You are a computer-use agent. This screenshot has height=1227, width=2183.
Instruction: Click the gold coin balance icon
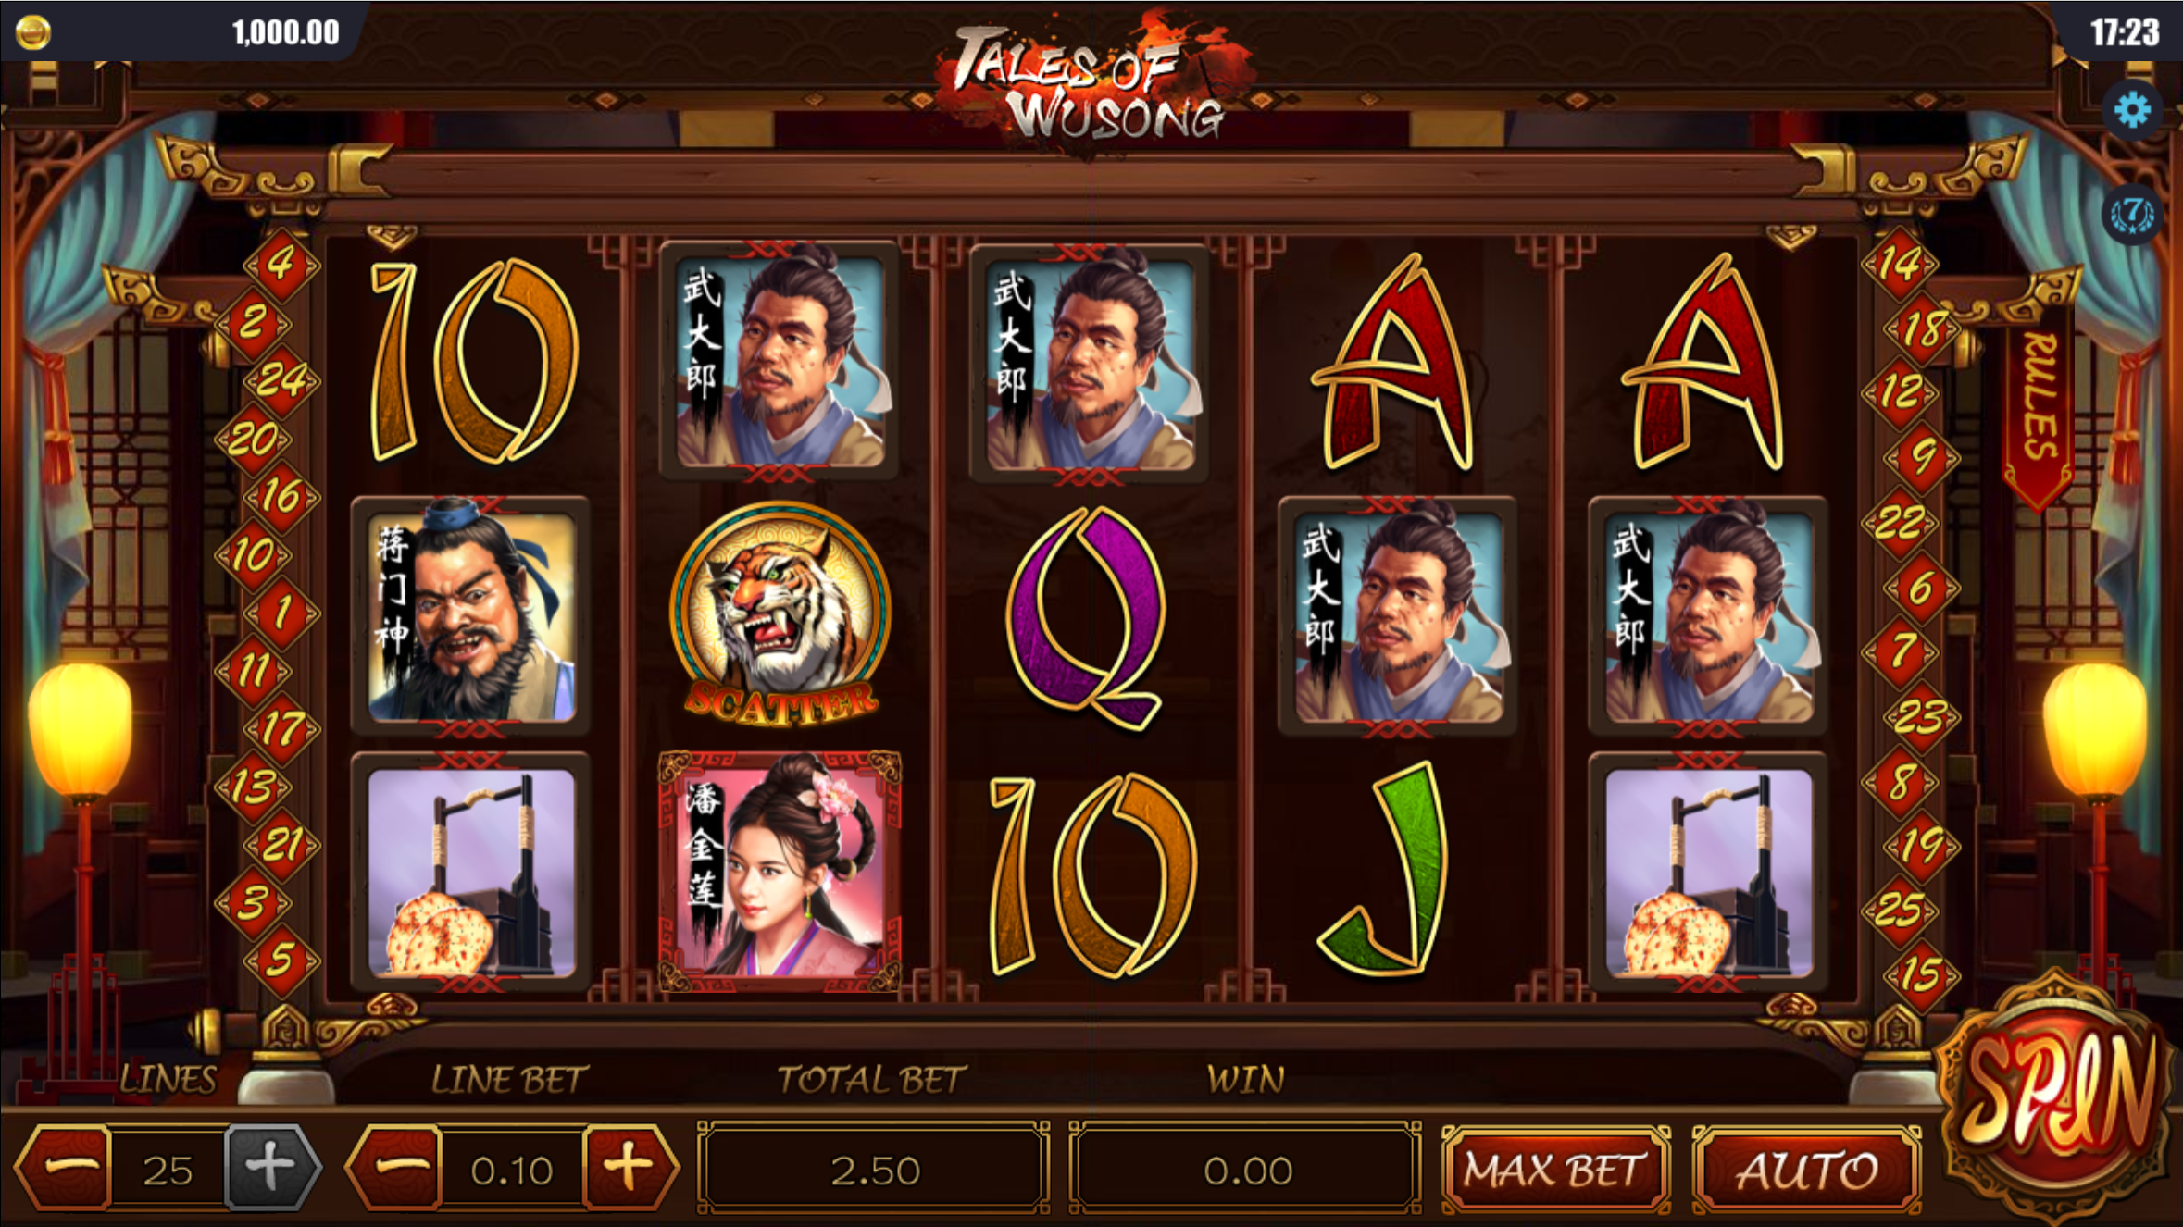33,32
